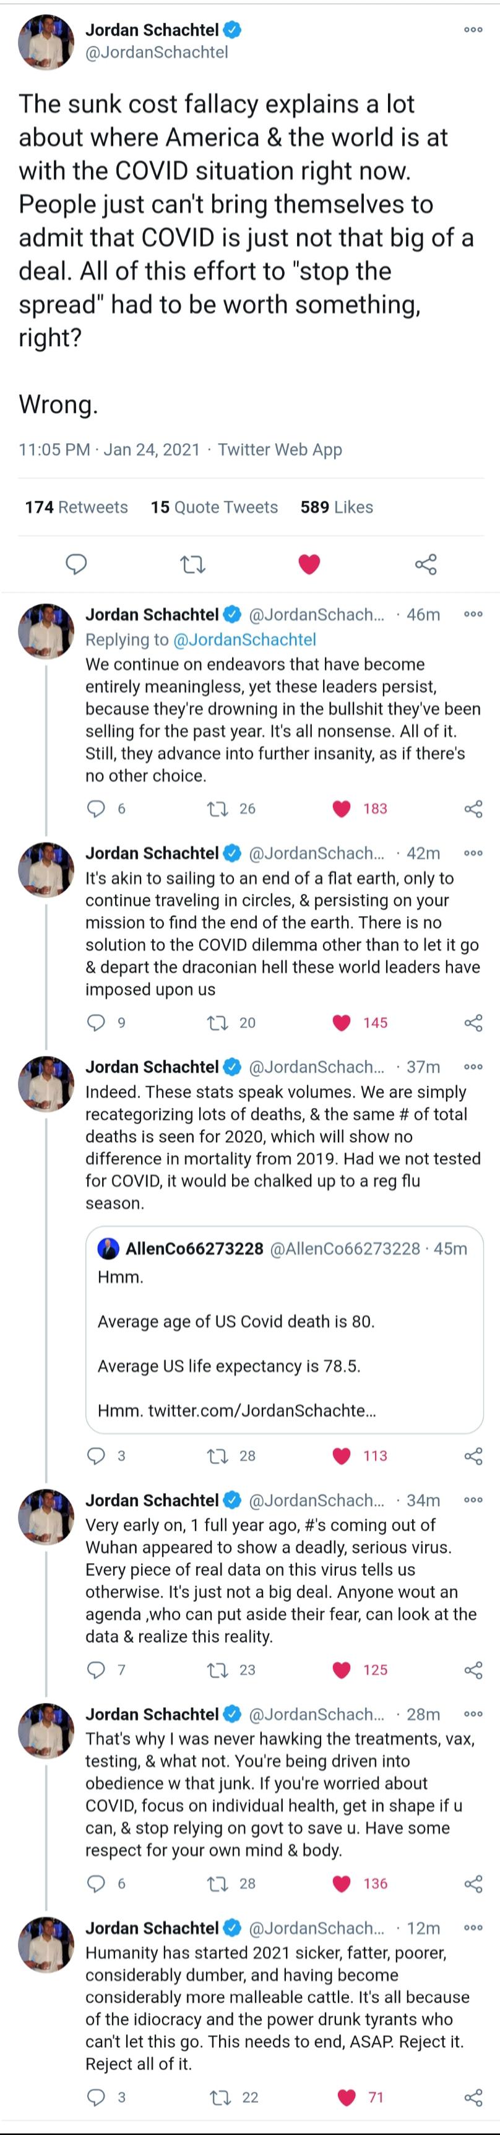Open more options on the 46m reply

473,615
